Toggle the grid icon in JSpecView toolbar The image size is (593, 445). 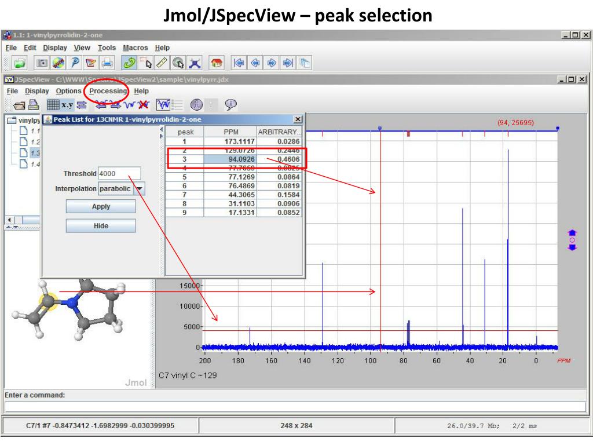coord(53,105)
